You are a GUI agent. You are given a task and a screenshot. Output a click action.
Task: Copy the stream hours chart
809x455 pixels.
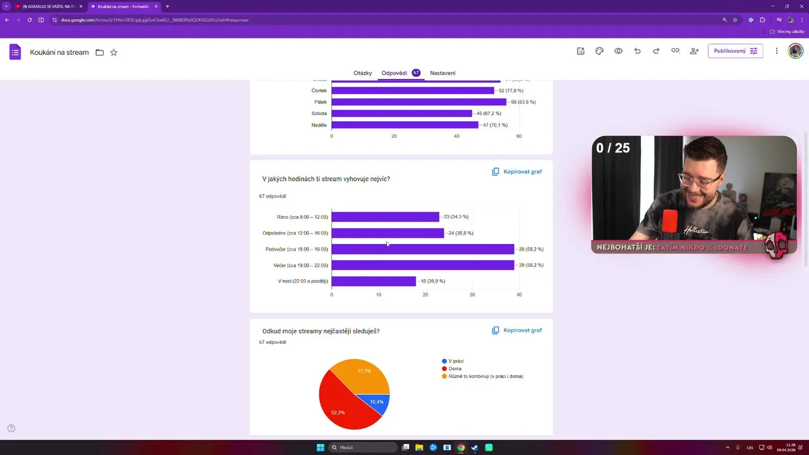[x=517, y=172]
